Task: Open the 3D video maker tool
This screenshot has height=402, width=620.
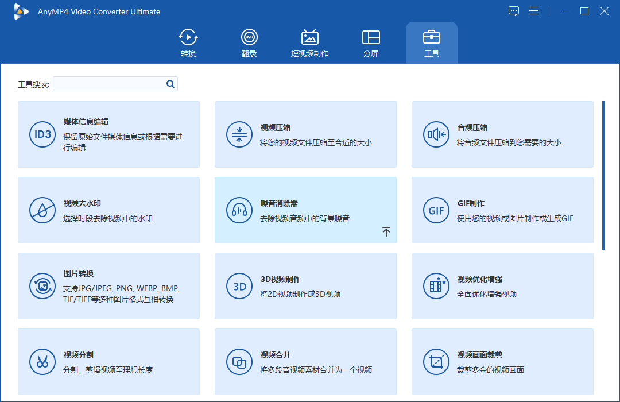Action: click(305, 286)
